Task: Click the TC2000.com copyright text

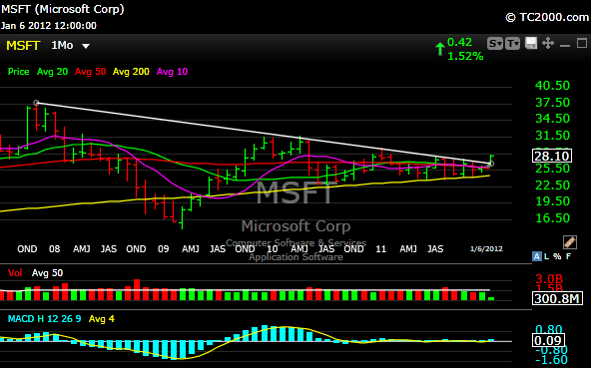Action: pos(547,17)
